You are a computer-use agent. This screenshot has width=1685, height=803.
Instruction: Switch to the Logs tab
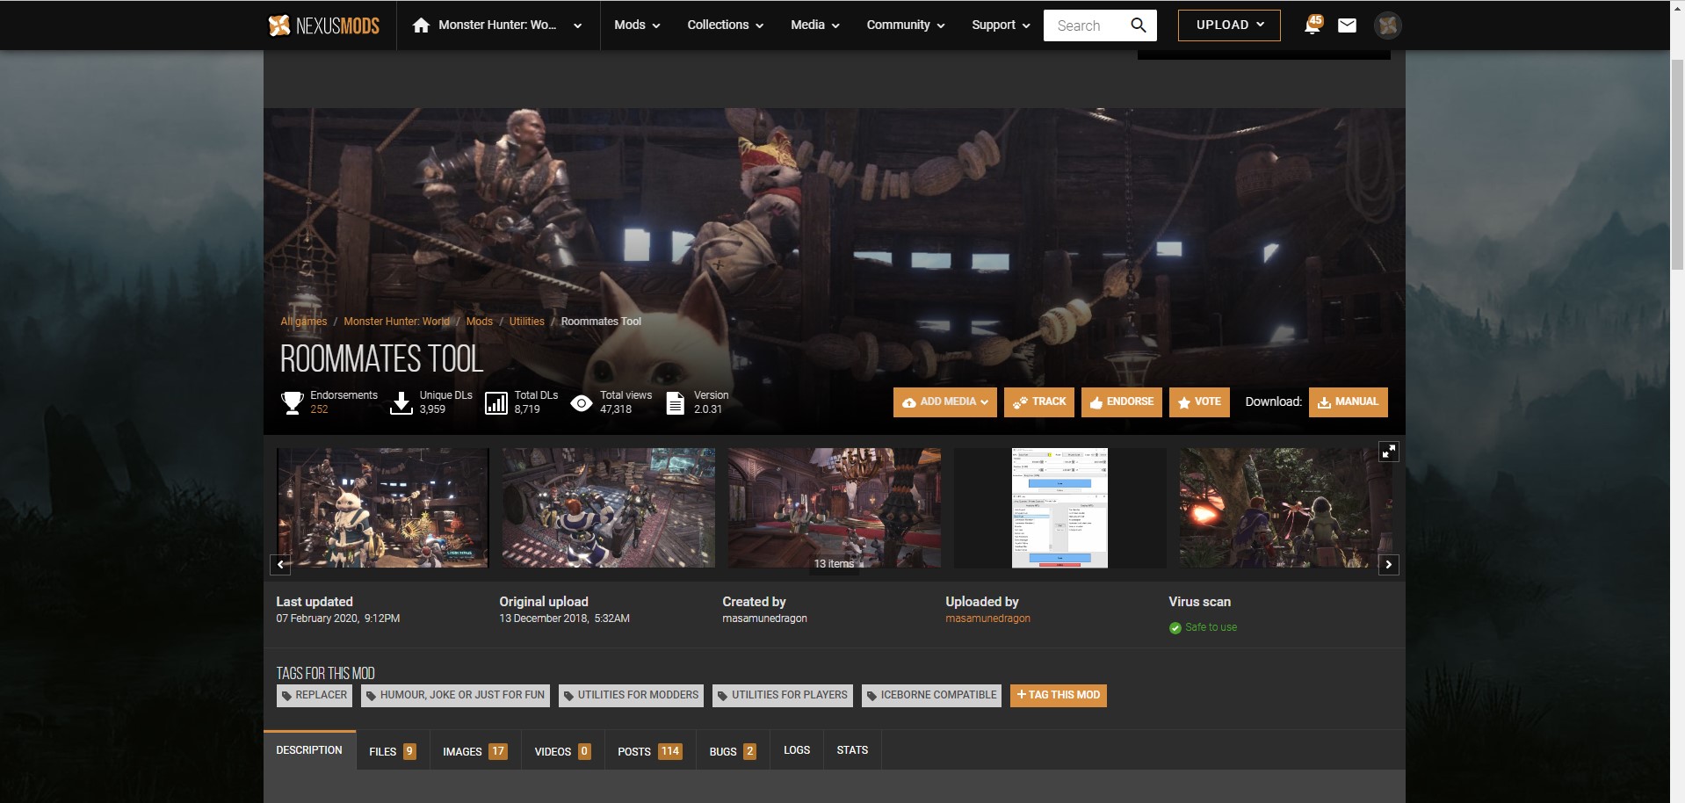[797, 750]
